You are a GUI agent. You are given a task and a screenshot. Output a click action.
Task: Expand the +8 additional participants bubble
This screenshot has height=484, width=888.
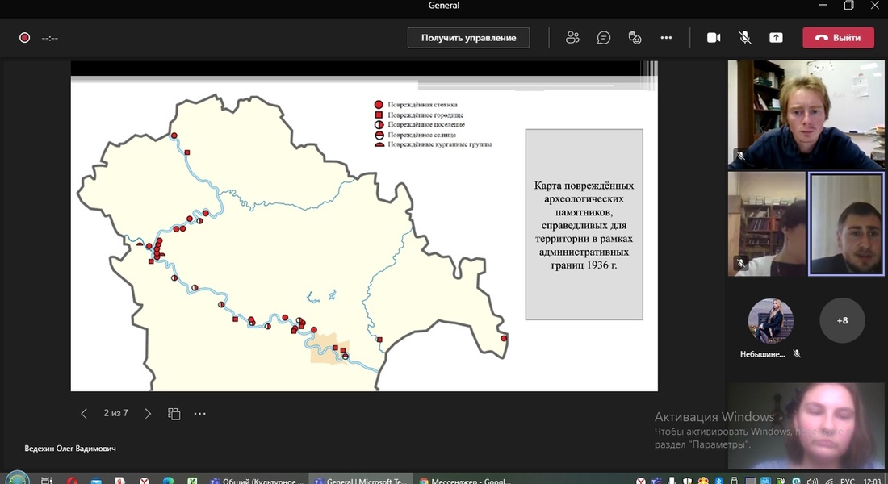click(x=842, y=320)
